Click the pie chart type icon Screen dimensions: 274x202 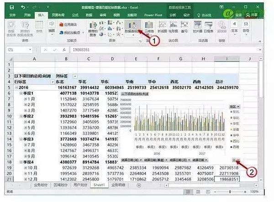tap(101, 34)
